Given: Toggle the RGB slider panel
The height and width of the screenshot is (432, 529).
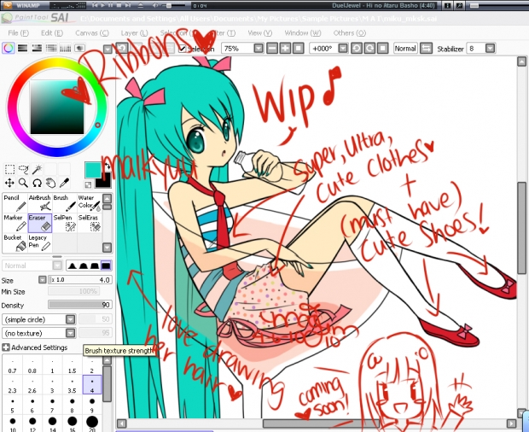Looking at the screenshot, I should [x=22, y=49].
